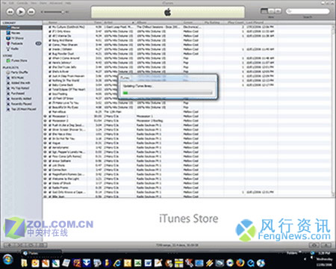Sort songs by the Genre column header
Screen dimensions: 336x269
[x=192, y=22]
